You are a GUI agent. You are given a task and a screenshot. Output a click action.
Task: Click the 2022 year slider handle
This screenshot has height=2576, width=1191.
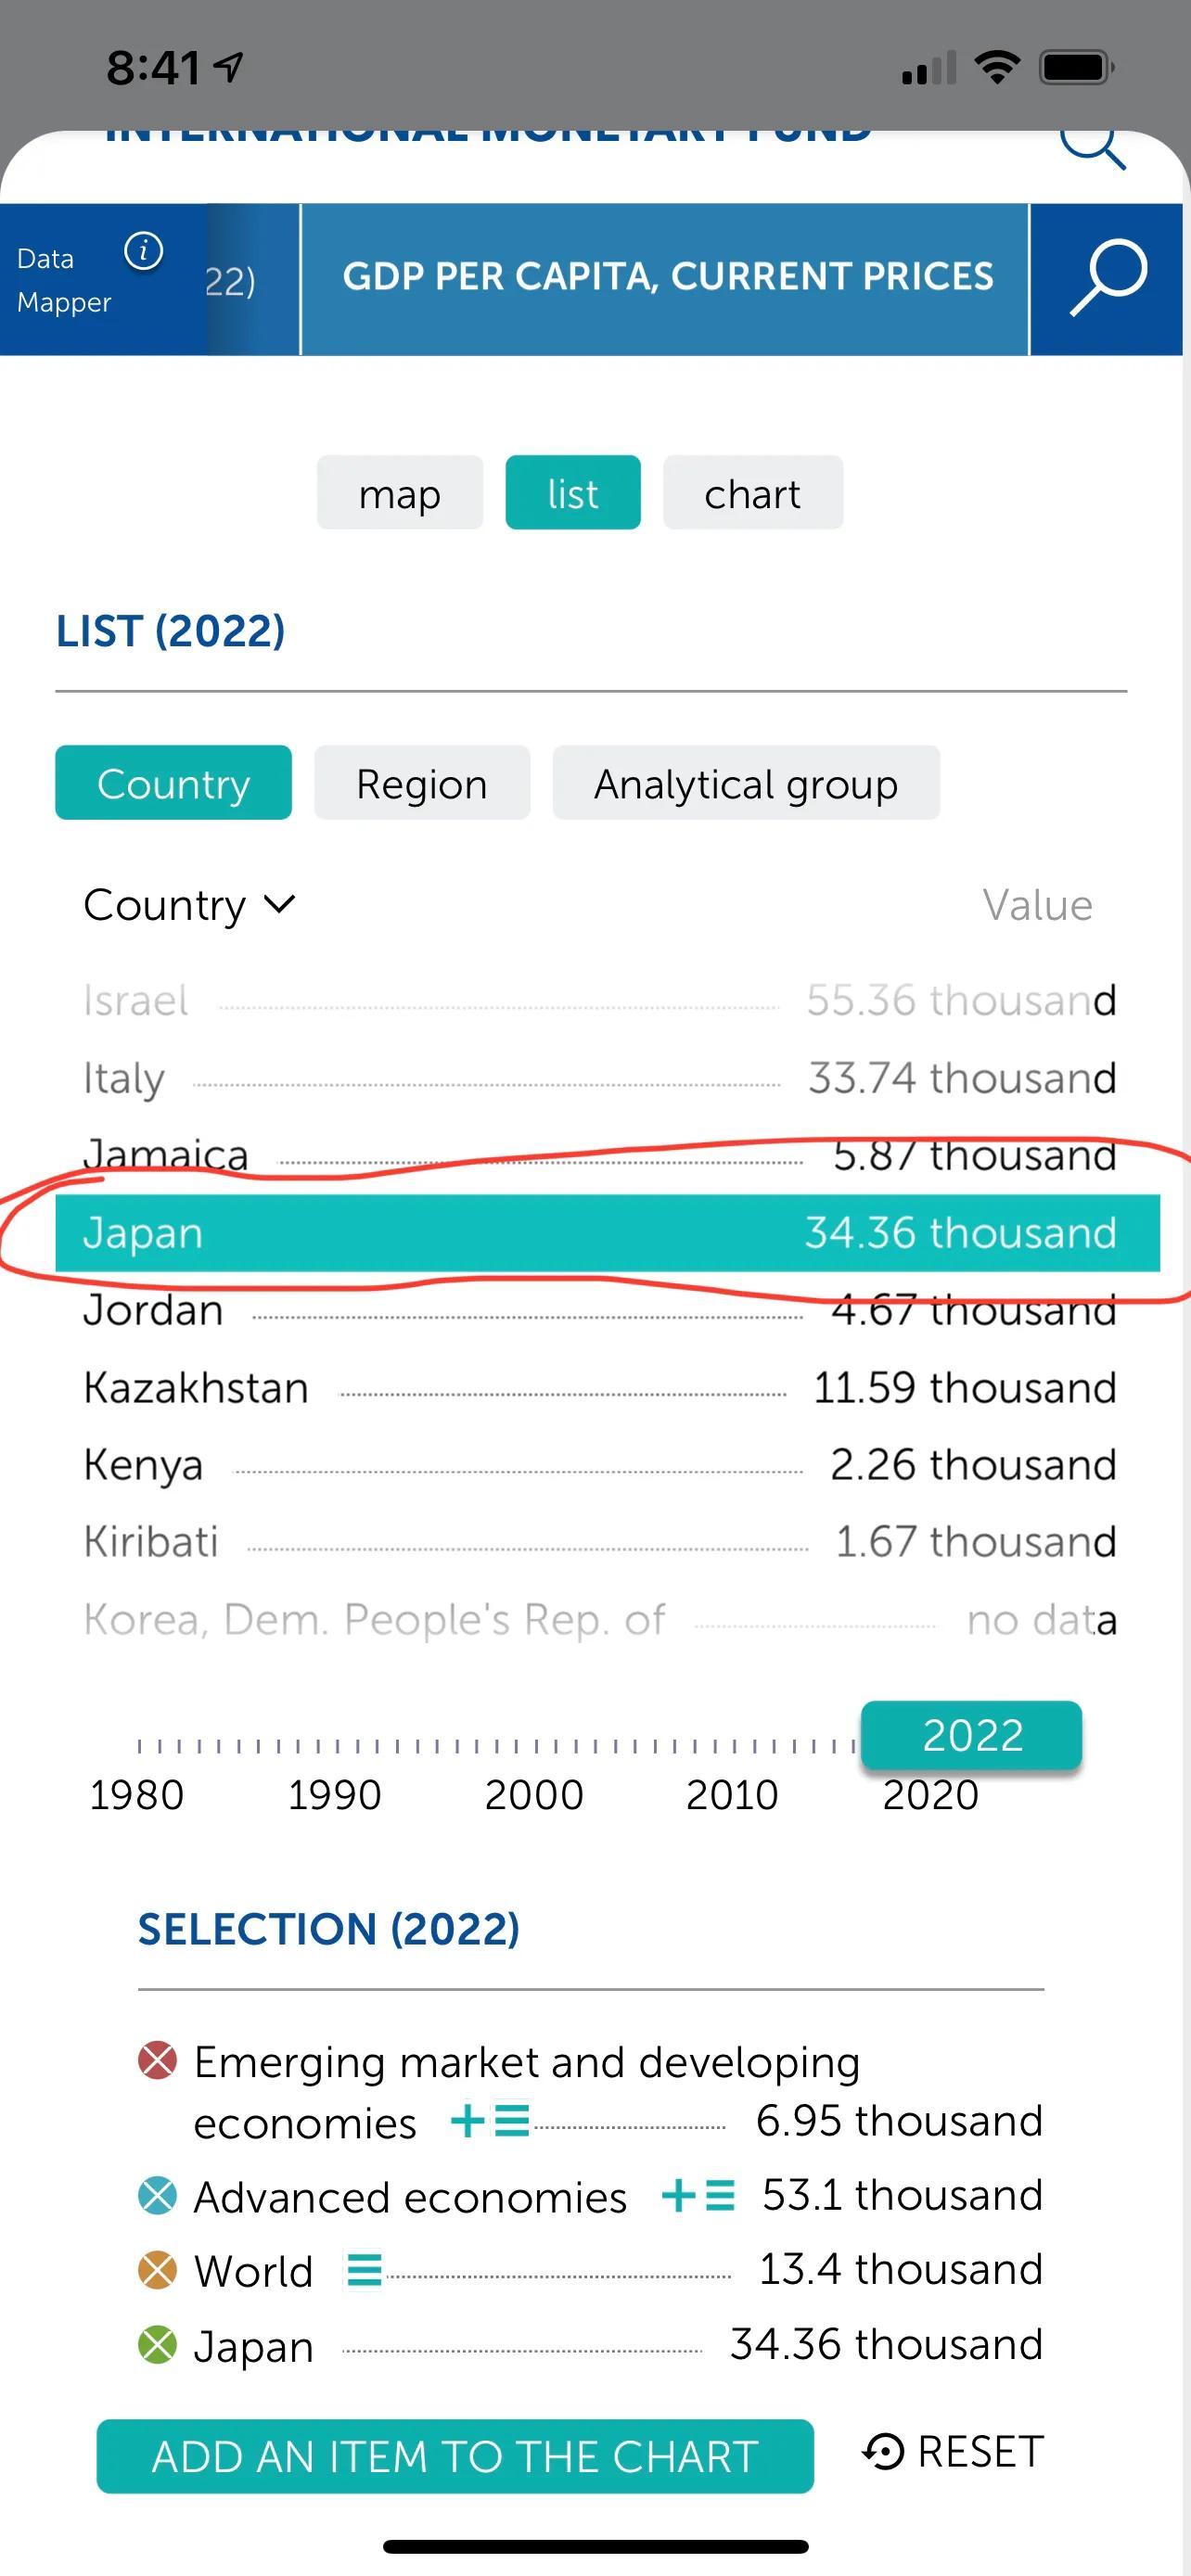(x=971, y=1735)
